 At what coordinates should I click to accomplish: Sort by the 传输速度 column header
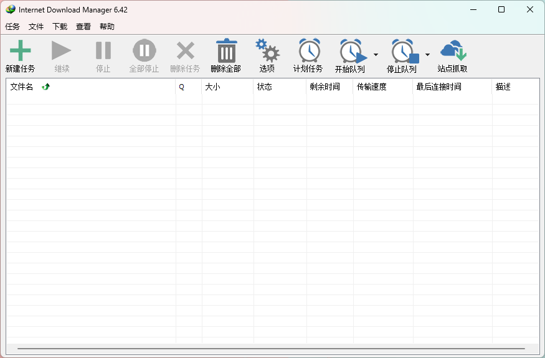384,87
